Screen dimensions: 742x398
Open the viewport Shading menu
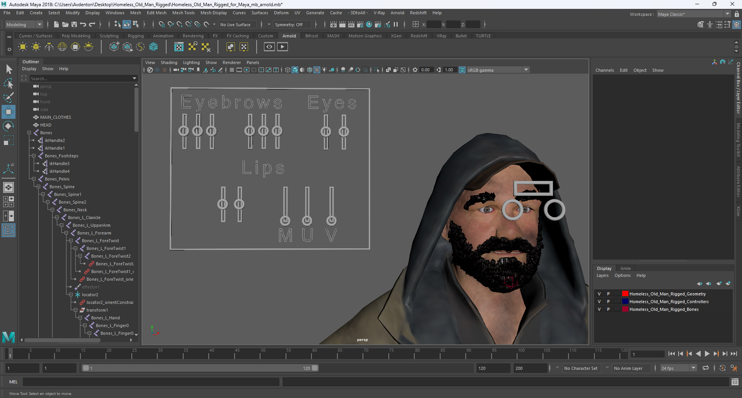coord(169,62)
